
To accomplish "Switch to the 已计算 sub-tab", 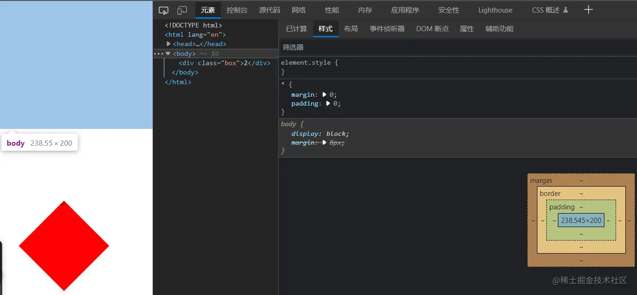I will [296, 29].
